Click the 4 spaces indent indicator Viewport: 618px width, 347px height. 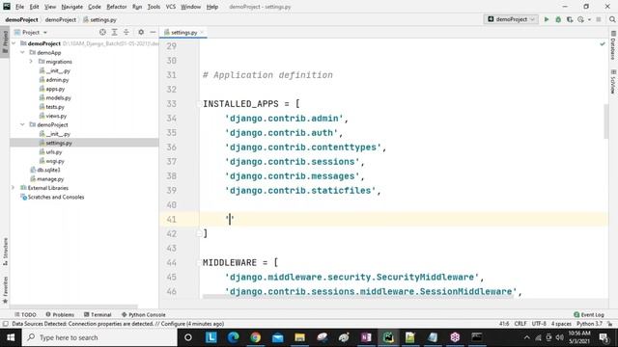pyautogui.click(x=561, y=324)
